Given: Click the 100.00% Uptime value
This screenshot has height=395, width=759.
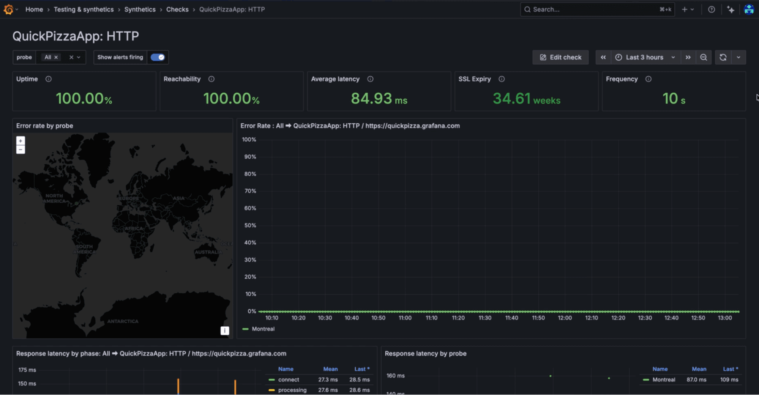Looking at the screenshot, I should [84, 99].
